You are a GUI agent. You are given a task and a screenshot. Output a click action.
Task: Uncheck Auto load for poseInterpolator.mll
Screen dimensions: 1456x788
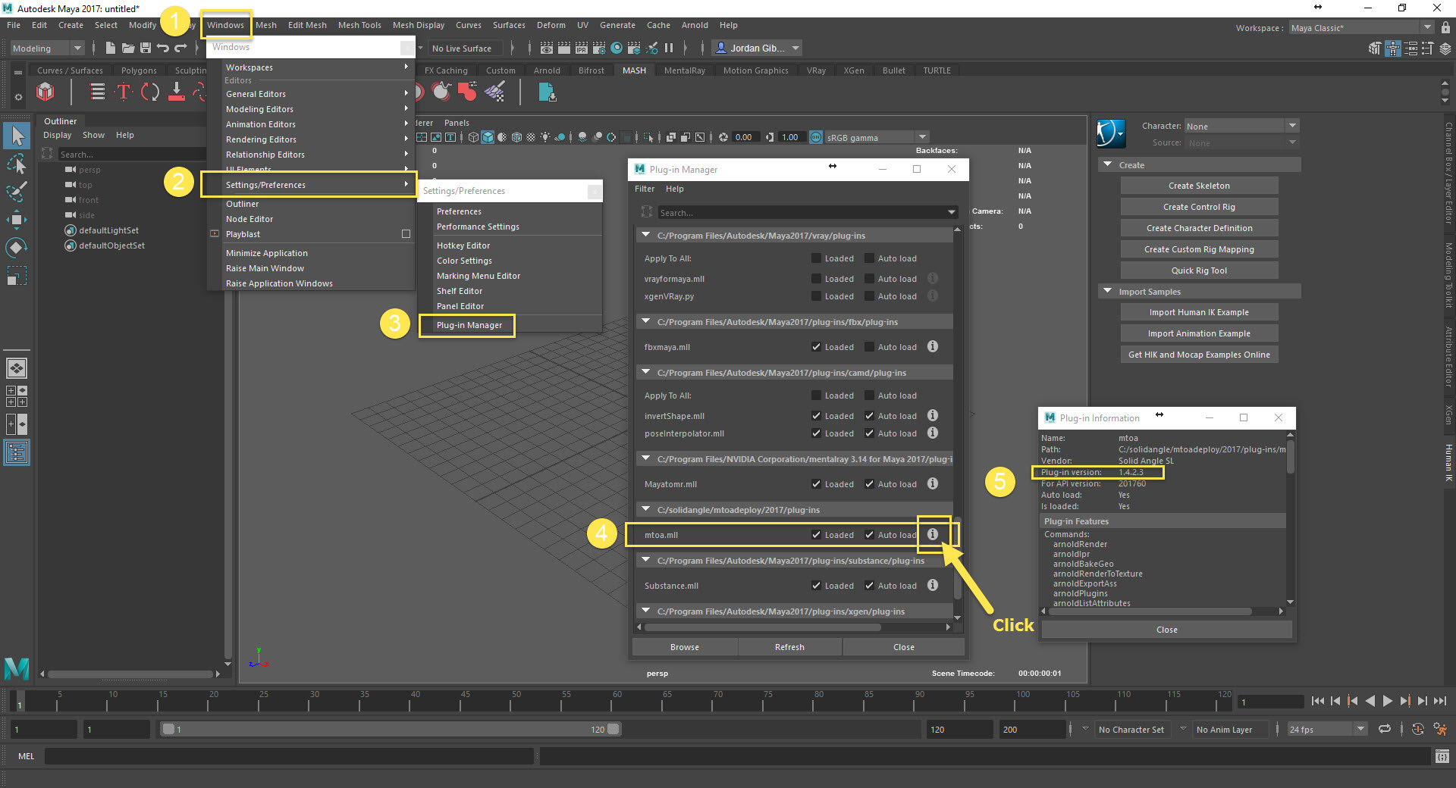point(870,433)
